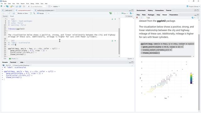Image resolution: width=201 pixels, height=113 pixels.
Task: Open the Plots tab
Action: pos(144,15)
